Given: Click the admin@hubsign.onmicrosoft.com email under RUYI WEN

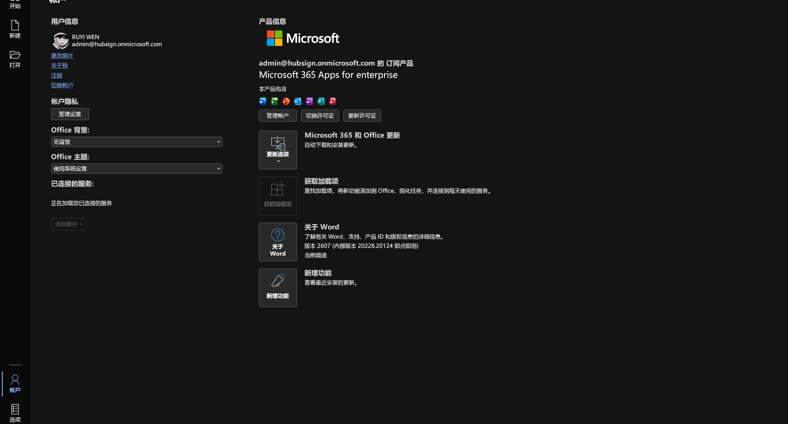Looking at the screenshot, I should (117, 44).
